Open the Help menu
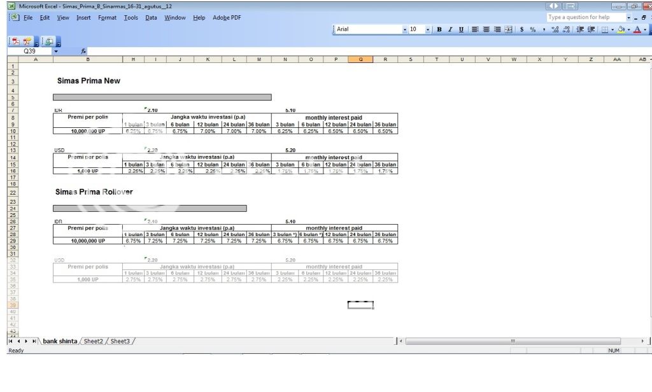 coord(199,17)
